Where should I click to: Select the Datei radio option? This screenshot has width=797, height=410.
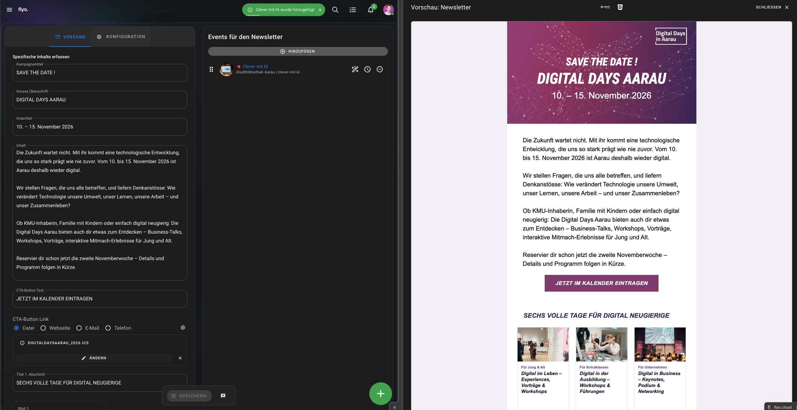pyautogui.click(x=16, y=328)
